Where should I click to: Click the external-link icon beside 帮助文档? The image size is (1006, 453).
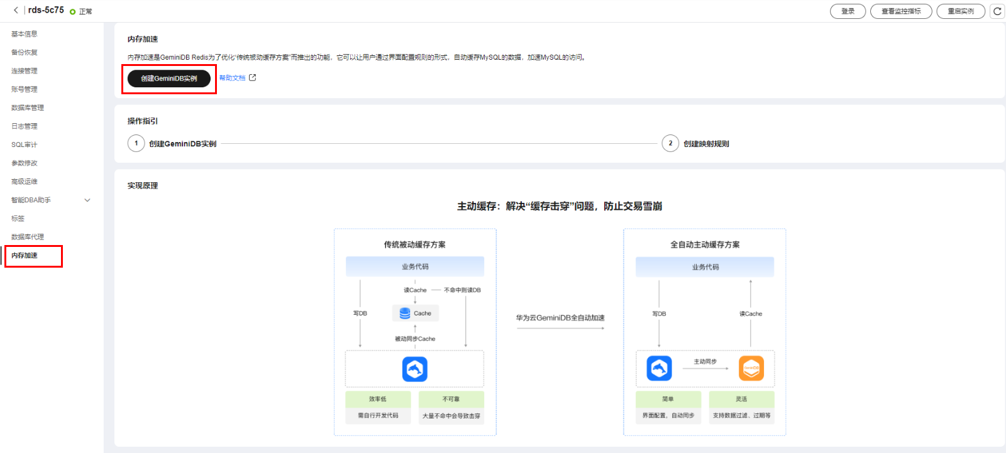tap(253, 78)
